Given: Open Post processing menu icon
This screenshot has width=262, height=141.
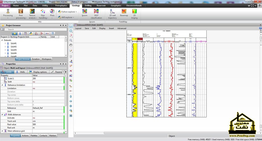Looking at the screenshot, I should click(21, 14).
